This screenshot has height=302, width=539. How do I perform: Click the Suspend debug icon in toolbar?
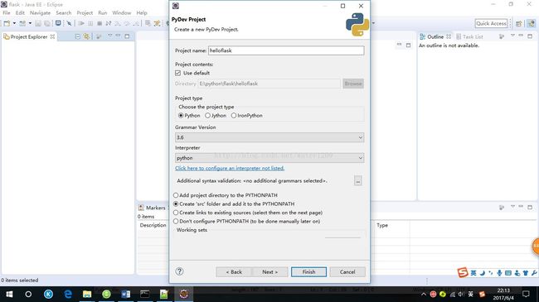coord(90,23)
